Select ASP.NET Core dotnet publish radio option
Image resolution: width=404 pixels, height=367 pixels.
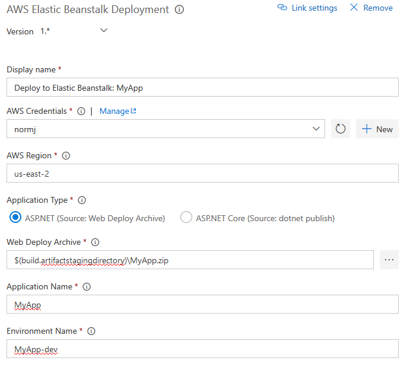click(186, 217)
